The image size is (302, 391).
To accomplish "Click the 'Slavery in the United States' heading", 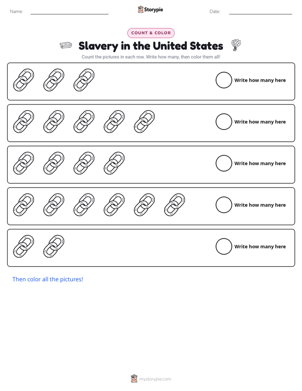I will 151,46.
